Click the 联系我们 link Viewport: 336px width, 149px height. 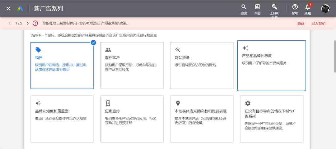point(319,24)
